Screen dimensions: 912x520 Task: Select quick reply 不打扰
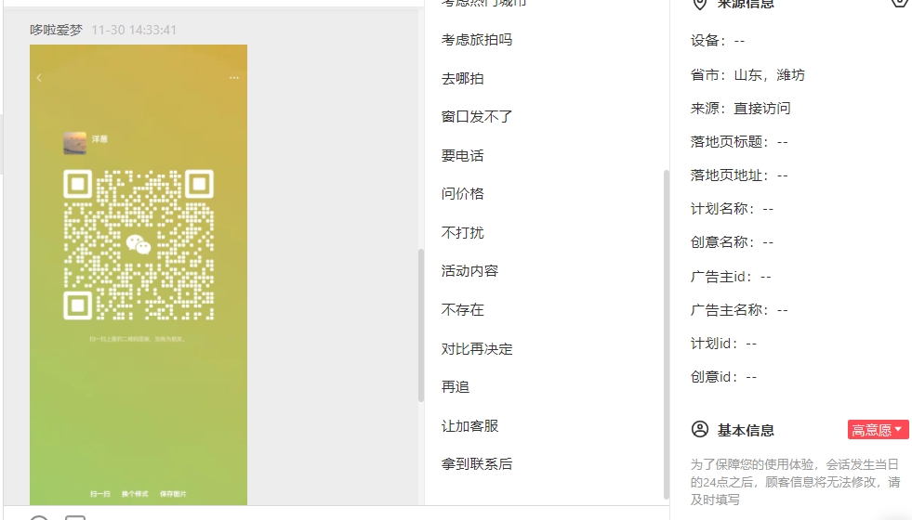pos(462,232)
